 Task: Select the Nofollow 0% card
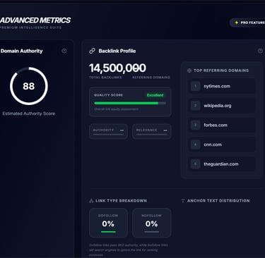[x=152, y=223]
